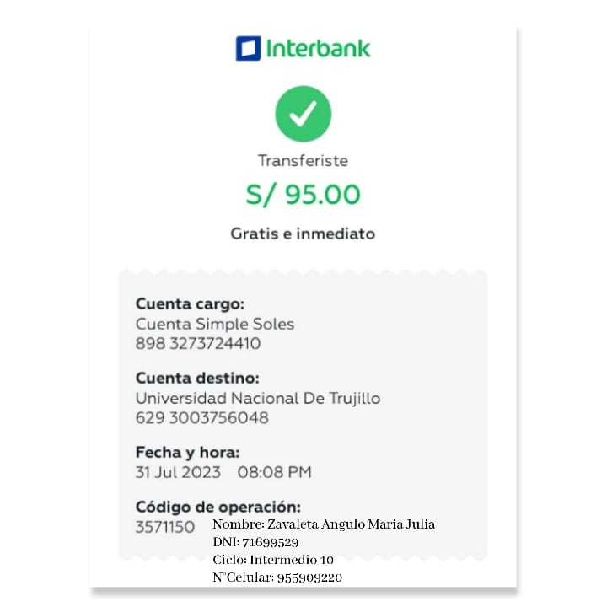Click the Nombre line with Zavaleta Angulo
607x607 pixels.
tap(324, 524)
